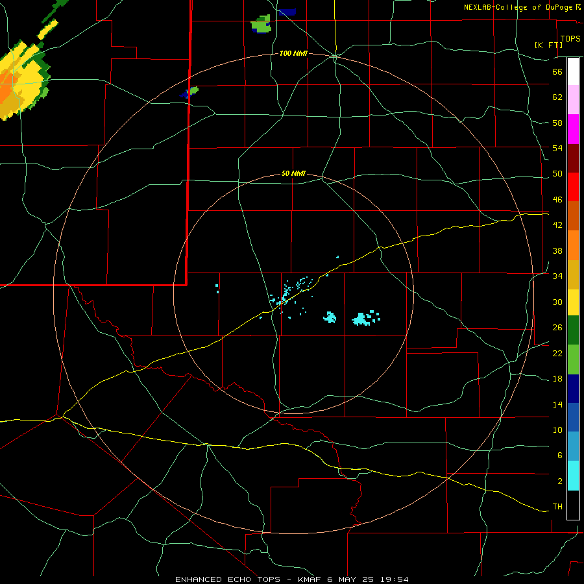
Task: Click the legend value 30
Action: click(557, 302)
